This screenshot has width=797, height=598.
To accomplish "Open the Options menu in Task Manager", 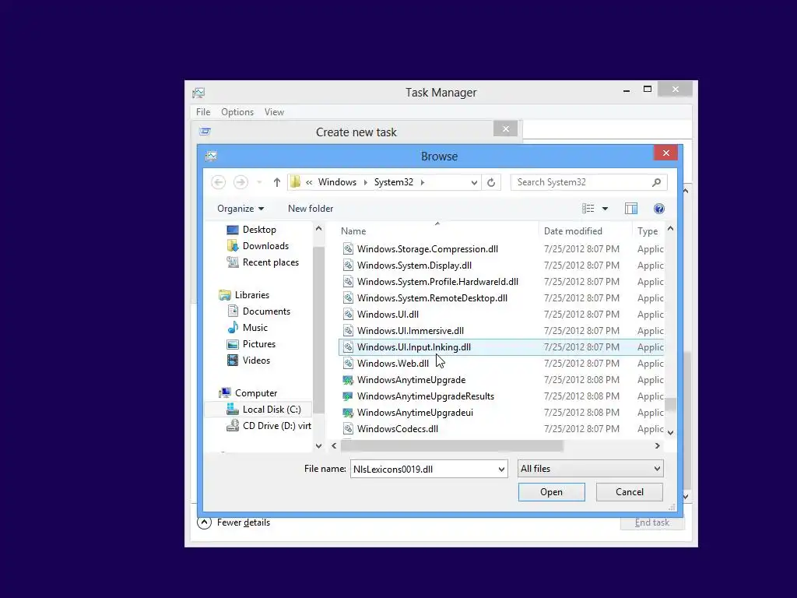I will [x=237, y=112].
